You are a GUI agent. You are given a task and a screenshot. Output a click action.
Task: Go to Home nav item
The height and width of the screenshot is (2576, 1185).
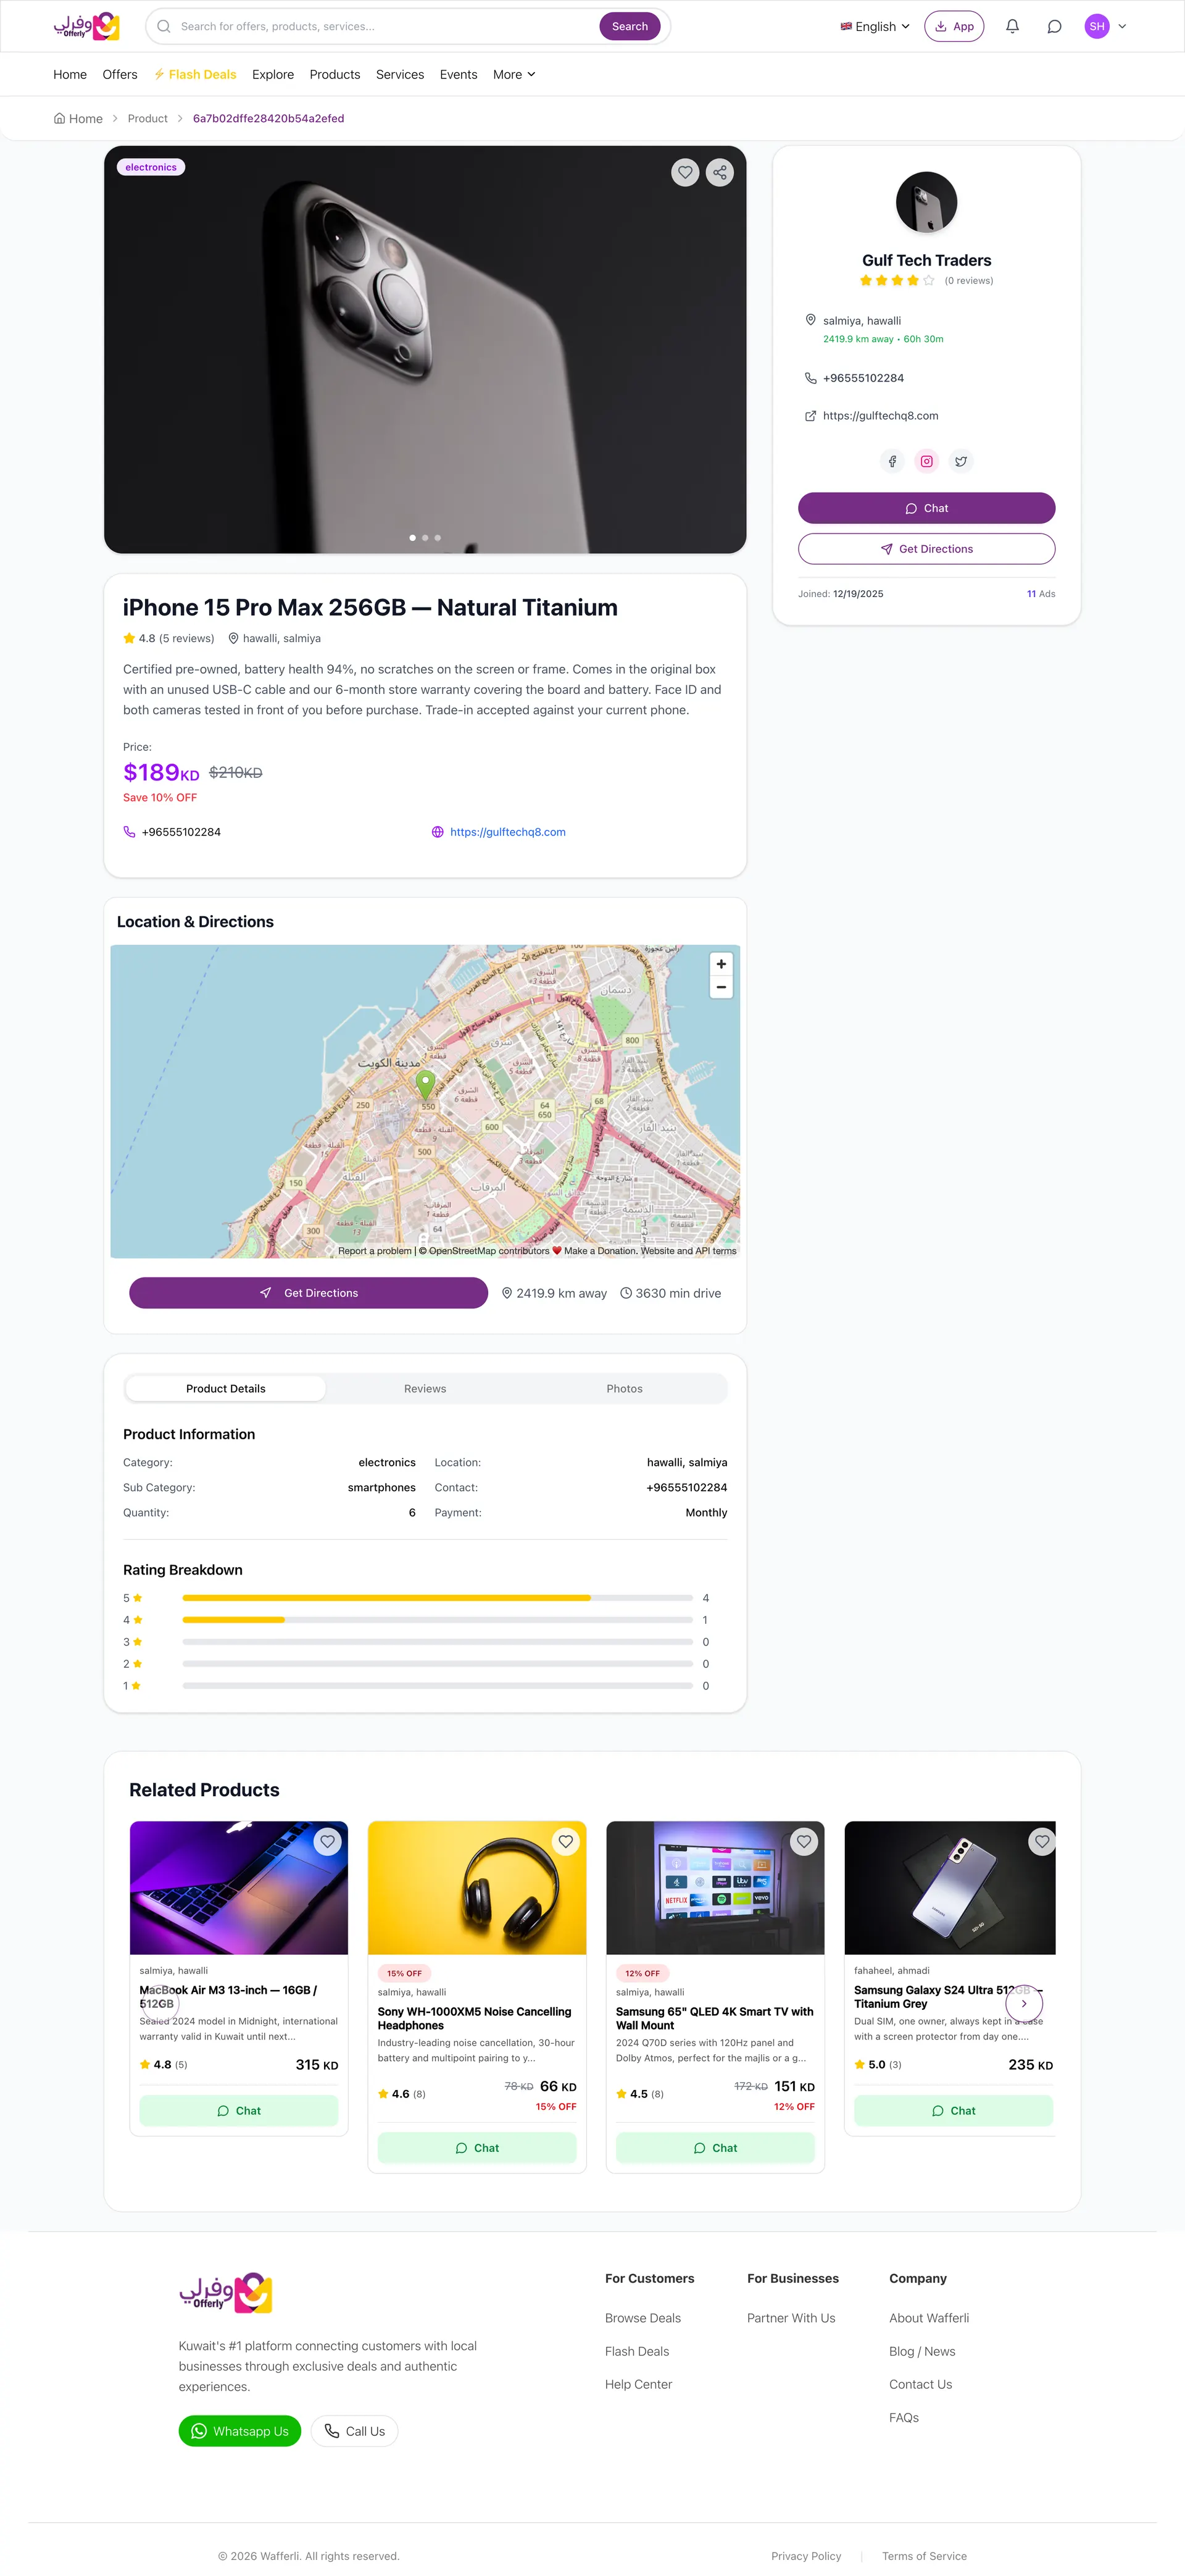70,75
